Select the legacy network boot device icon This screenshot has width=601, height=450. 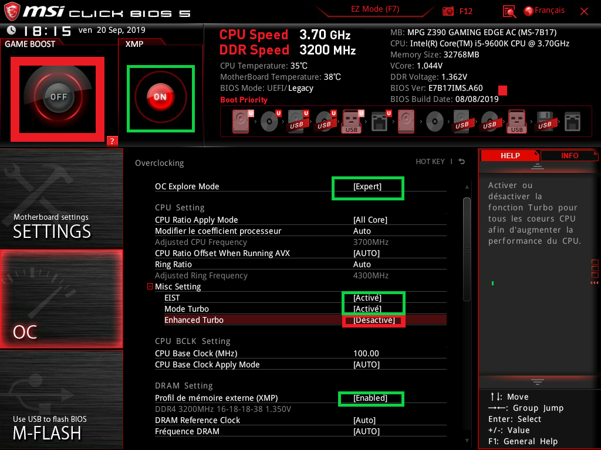coord(573,121)
